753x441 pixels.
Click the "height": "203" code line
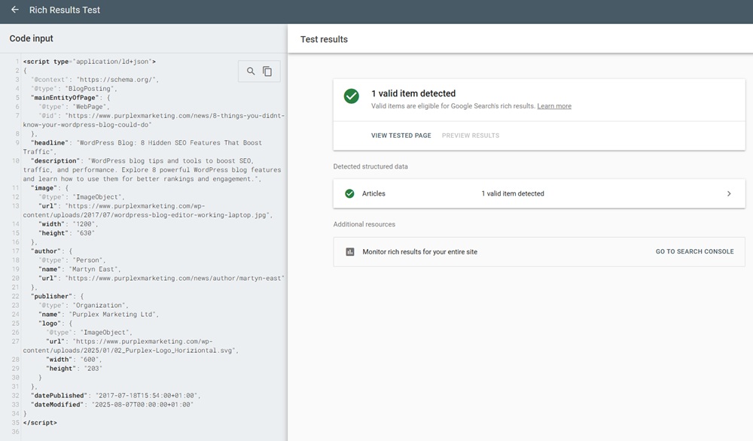click(74, 369)
